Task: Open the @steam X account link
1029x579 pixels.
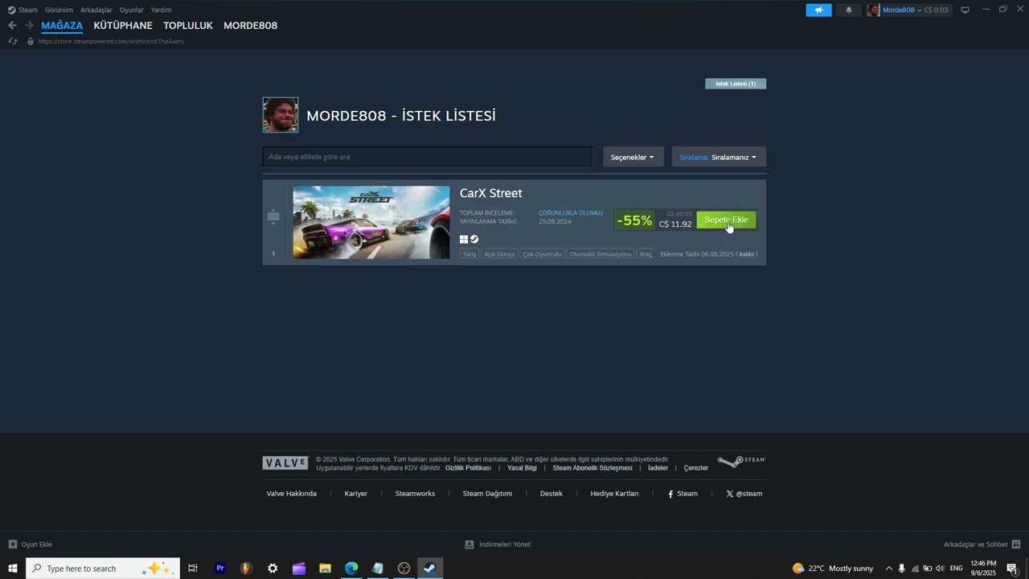Action: coord(744,494)
